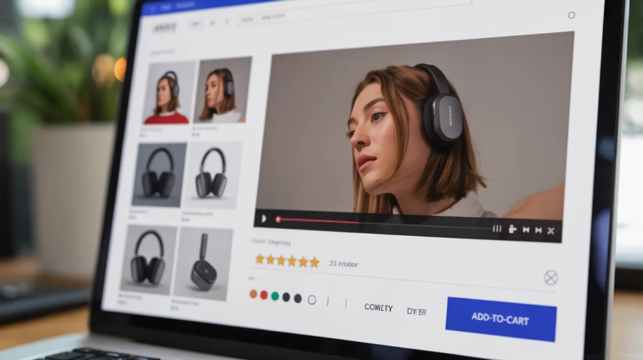Play the headphone product video

264,219
